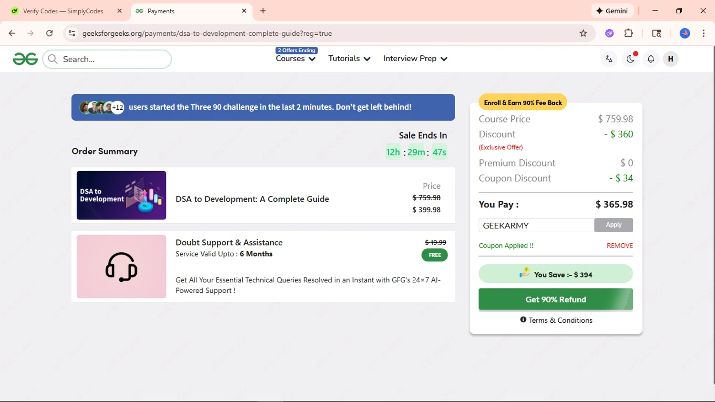Click the Coupon Applied !! message
The height and width of the screenshot is (402, 715).
tap(506, 246)
